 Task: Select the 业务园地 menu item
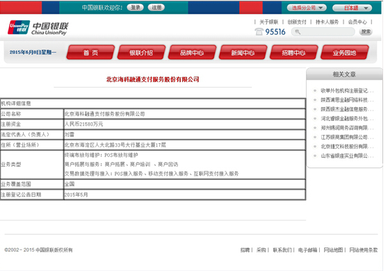pos(345,52)
